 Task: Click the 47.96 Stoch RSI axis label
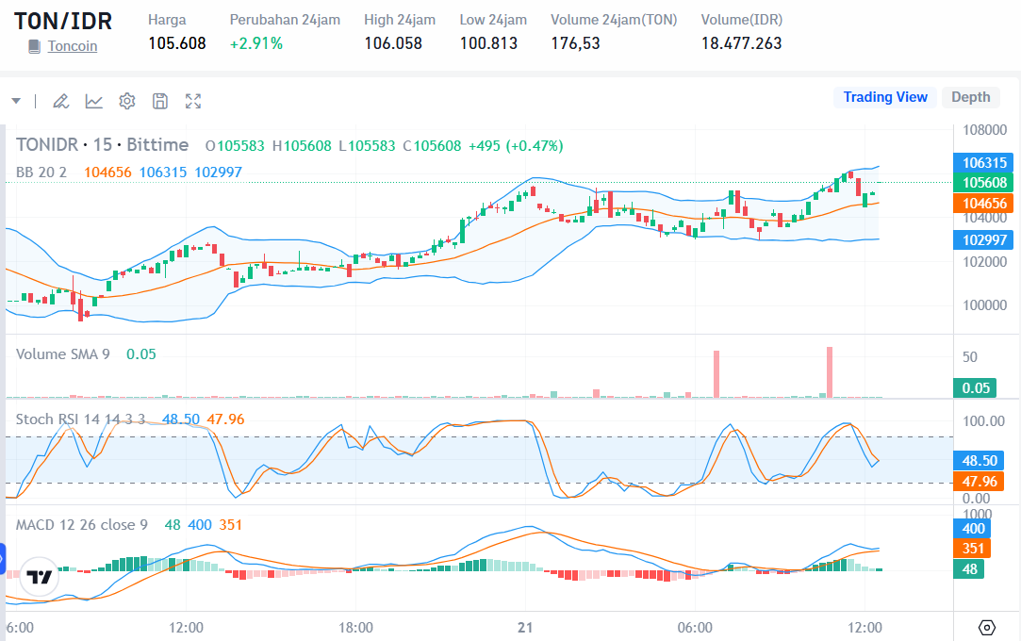[980, 482]
